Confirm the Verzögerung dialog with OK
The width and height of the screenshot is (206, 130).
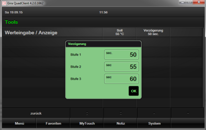coord(134,91)
